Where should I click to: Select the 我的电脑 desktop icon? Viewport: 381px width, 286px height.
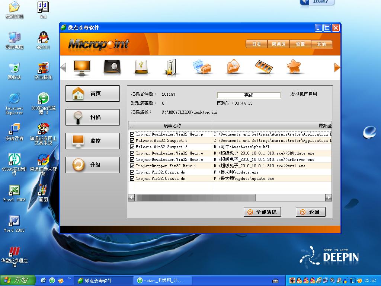pos(15,41)
